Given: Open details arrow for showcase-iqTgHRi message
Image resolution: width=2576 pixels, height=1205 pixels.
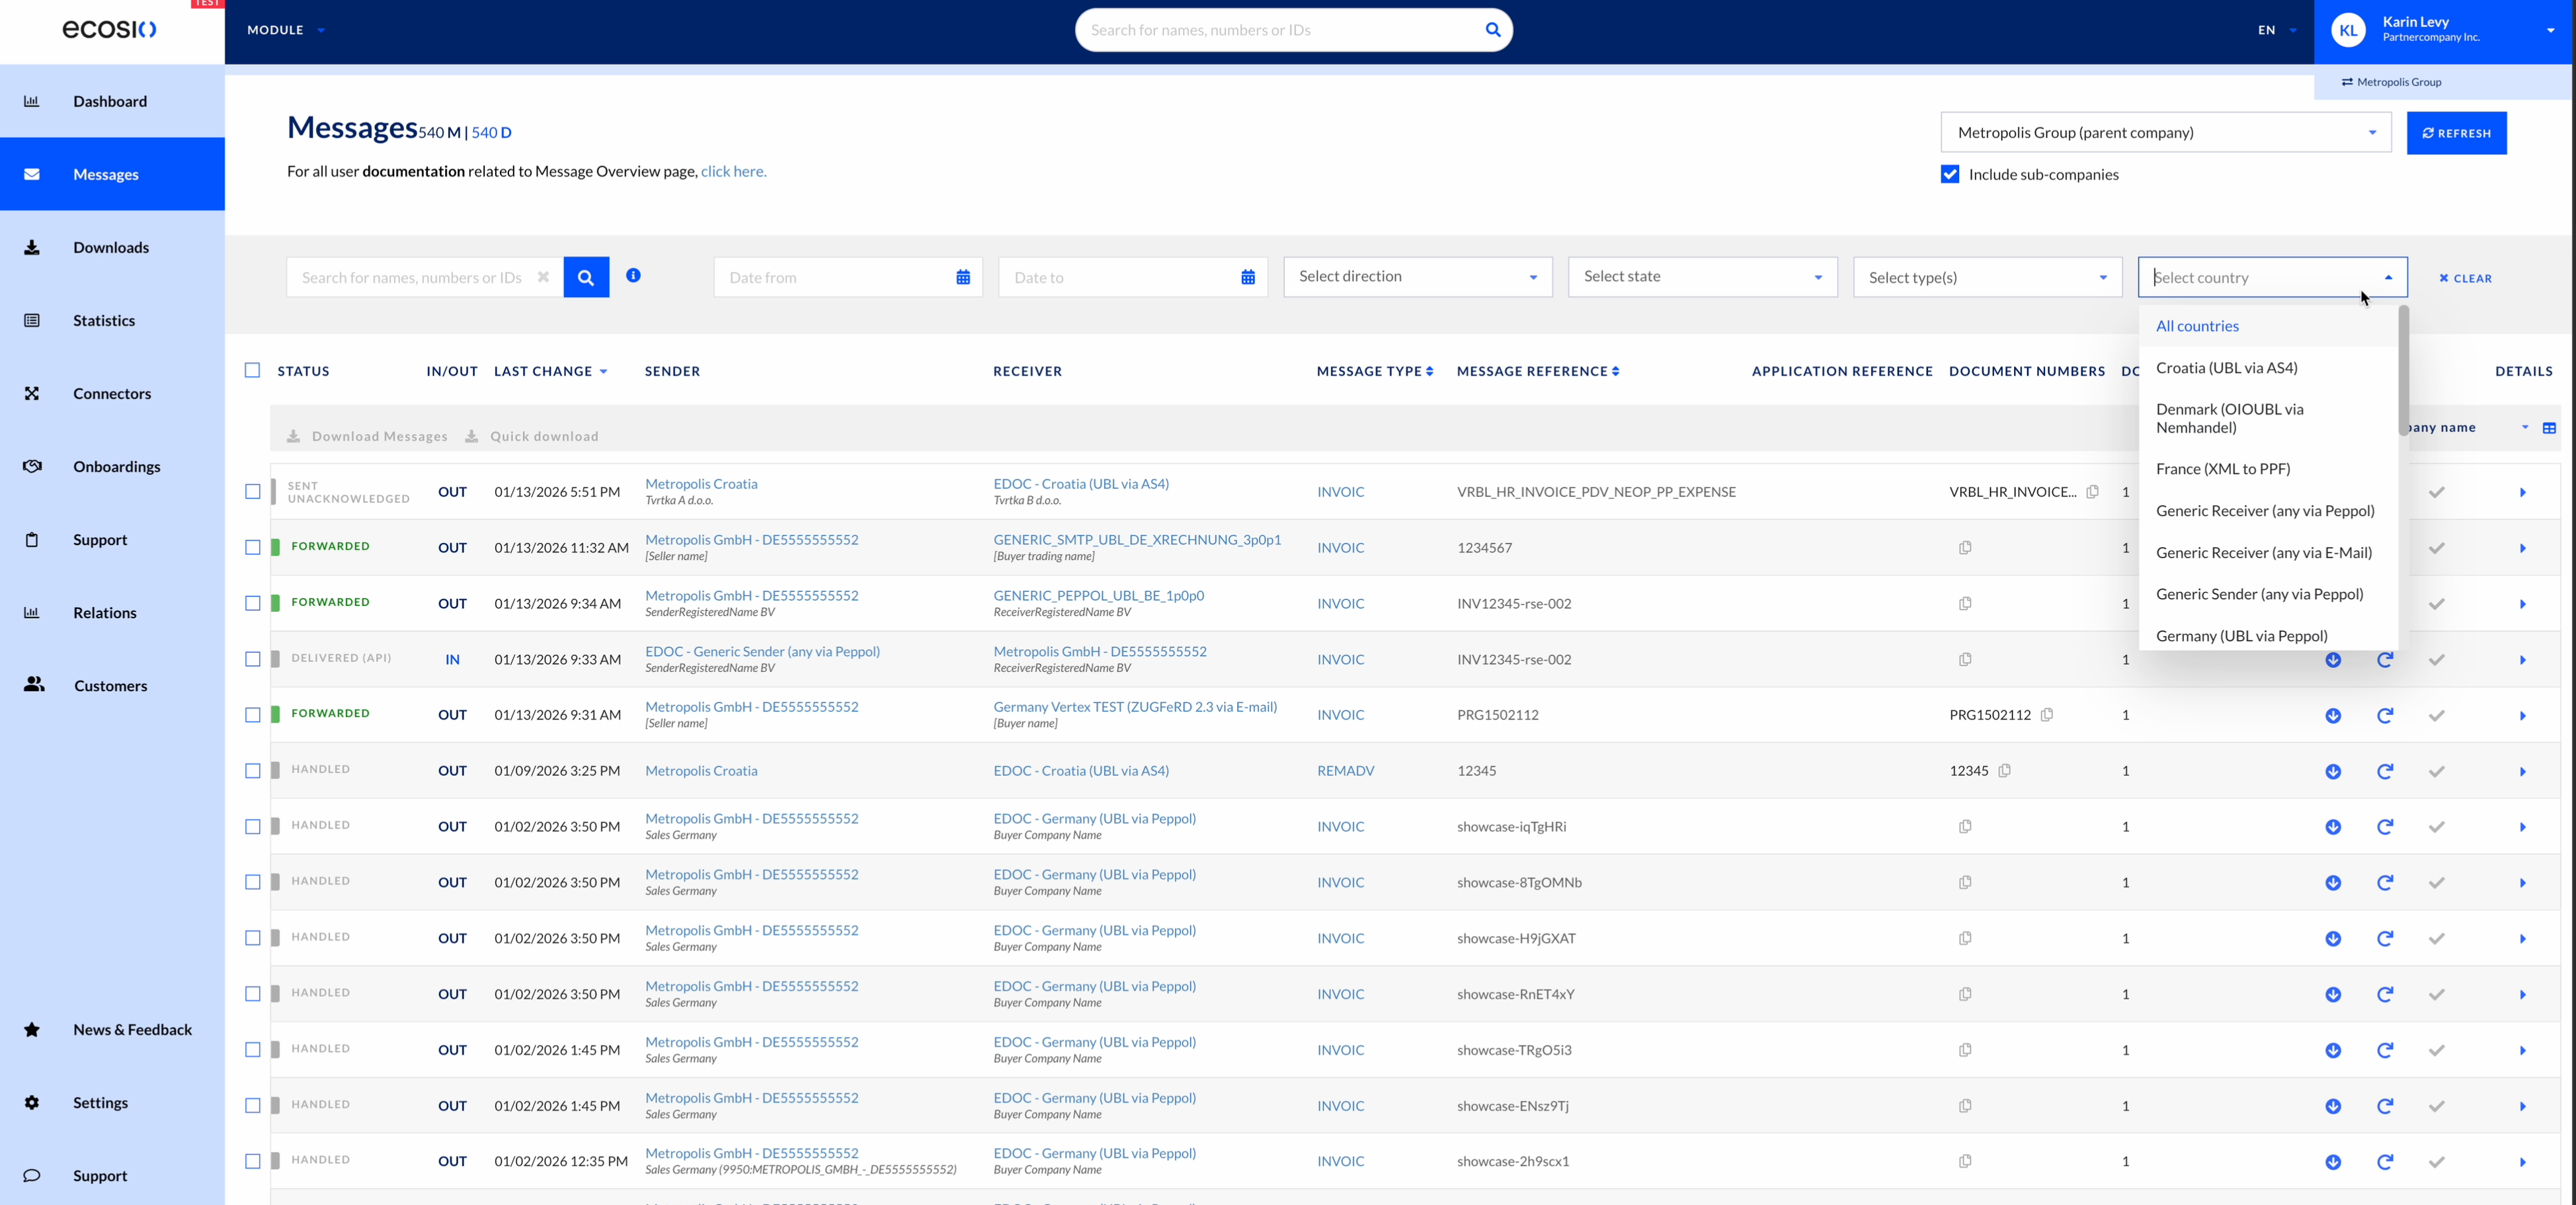Looking at the screenshot, I should point(2522,827).
